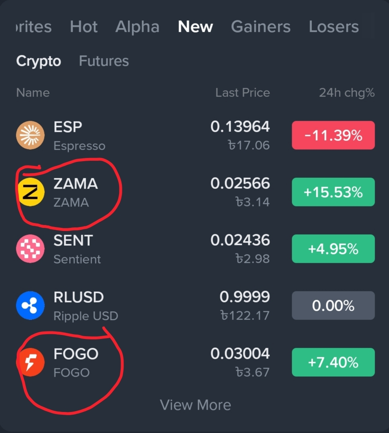Tap the FOGO +7.40% change badge
Image resolution: width=389 pixels, height=433 pixels.
333,362
